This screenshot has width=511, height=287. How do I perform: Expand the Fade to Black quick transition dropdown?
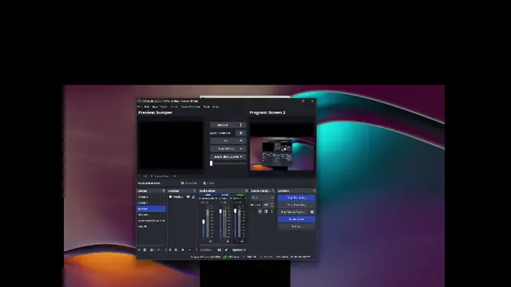pyautogui.click(x=241, y=156)
